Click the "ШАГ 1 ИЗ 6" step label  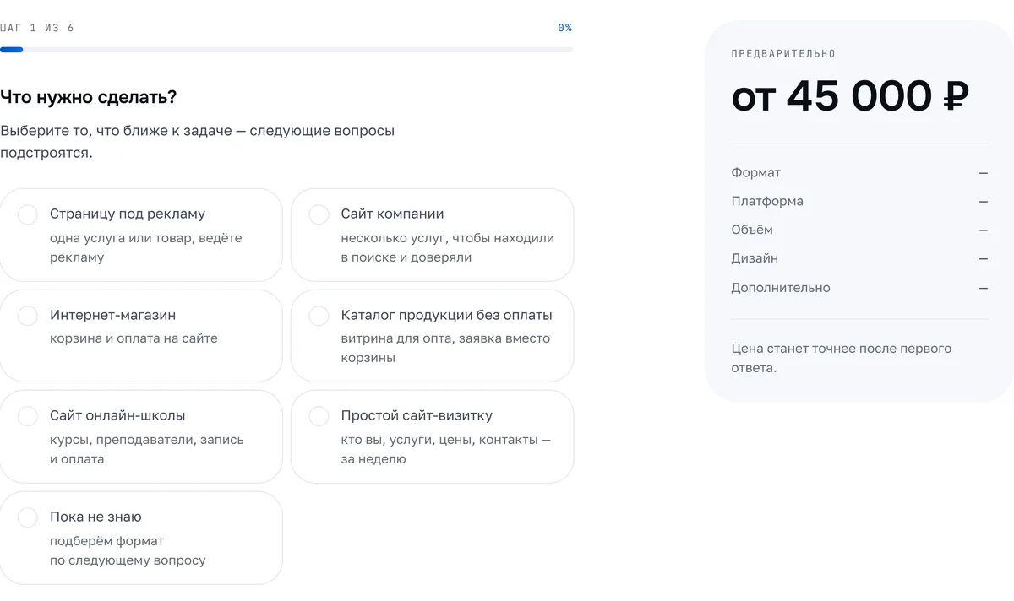click(37, 28)
